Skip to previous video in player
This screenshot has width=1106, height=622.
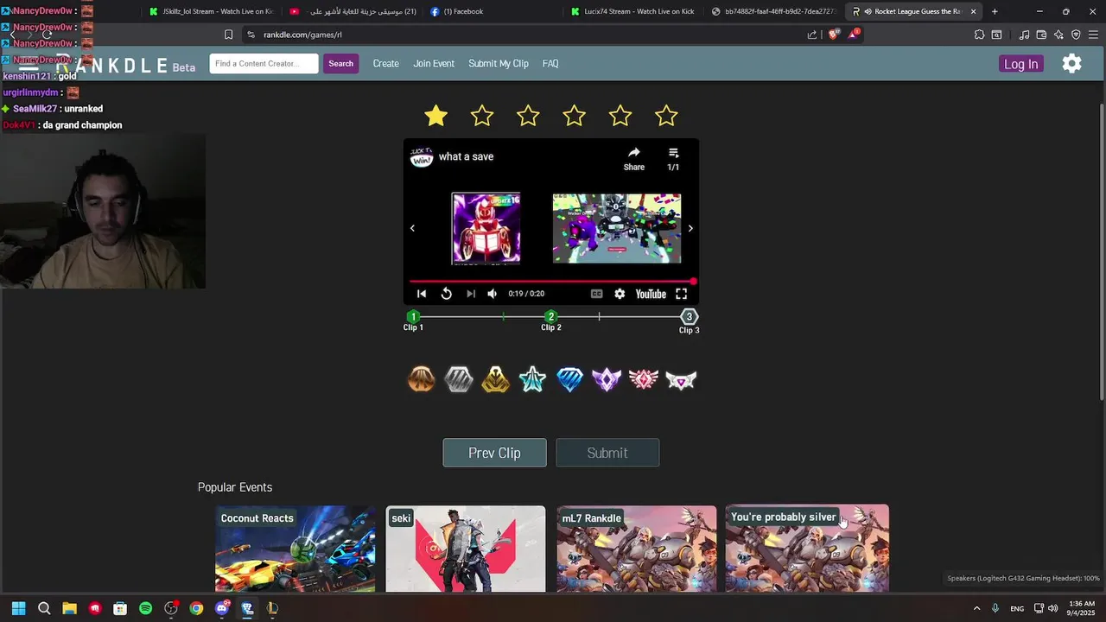point(422,294)
